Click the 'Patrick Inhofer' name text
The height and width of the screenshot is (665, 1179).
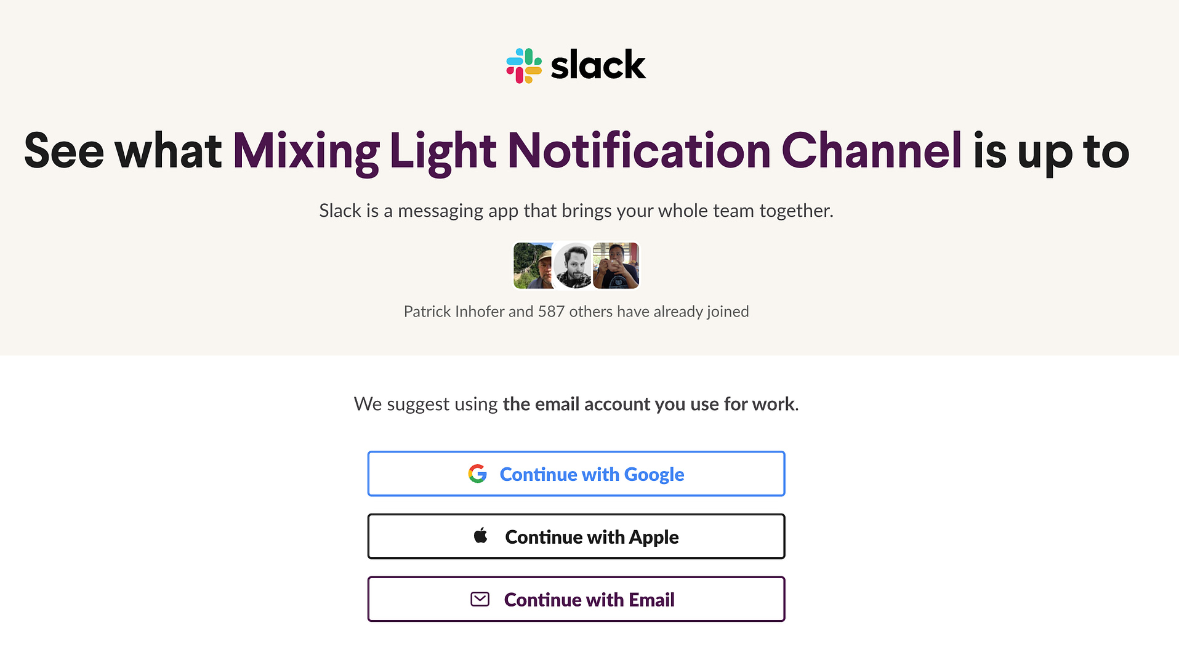454,312
